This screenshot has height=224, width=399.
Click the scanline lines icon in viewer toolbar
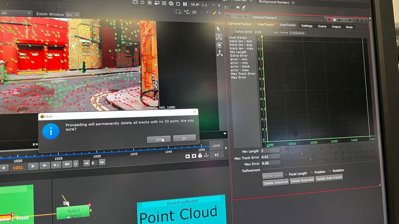click(164, 3)
